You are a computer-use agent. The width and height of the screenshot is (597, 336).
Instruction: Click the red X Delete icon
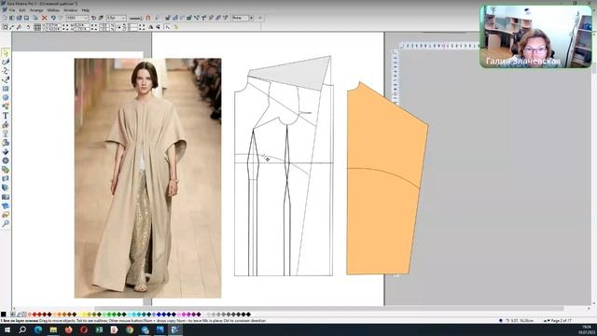coord(44,18)
